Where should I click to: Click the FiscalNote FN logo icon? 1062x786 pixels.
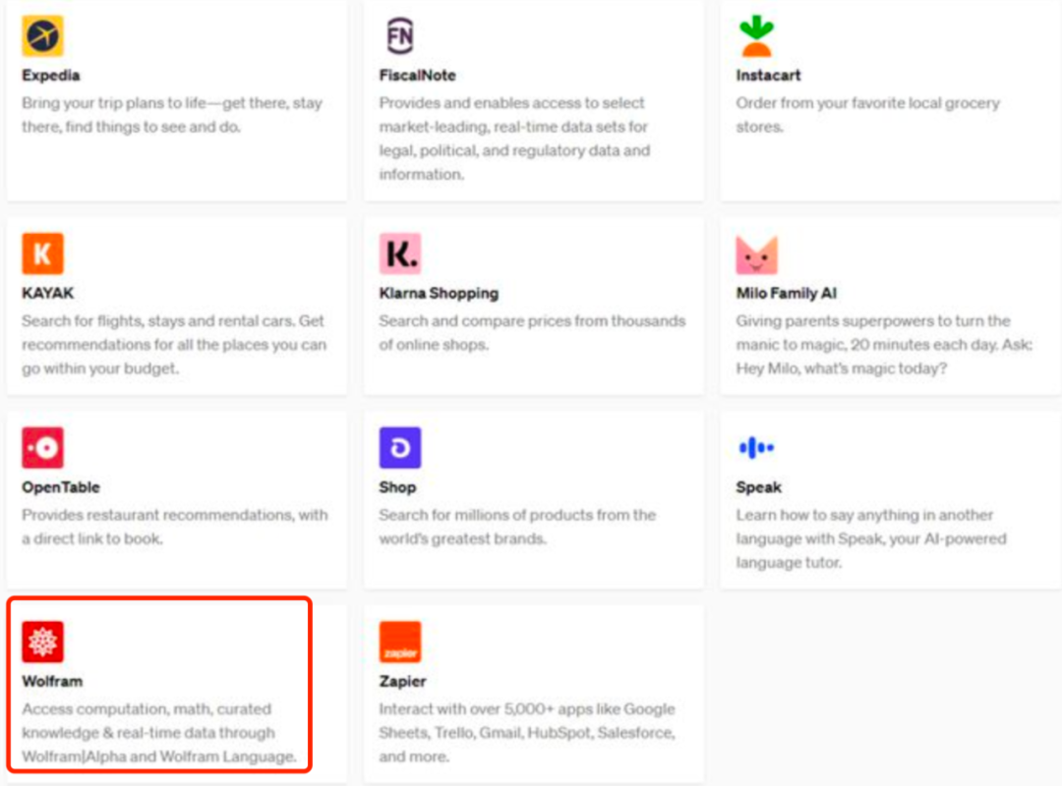pyautogui.click(x=399, y=36)
